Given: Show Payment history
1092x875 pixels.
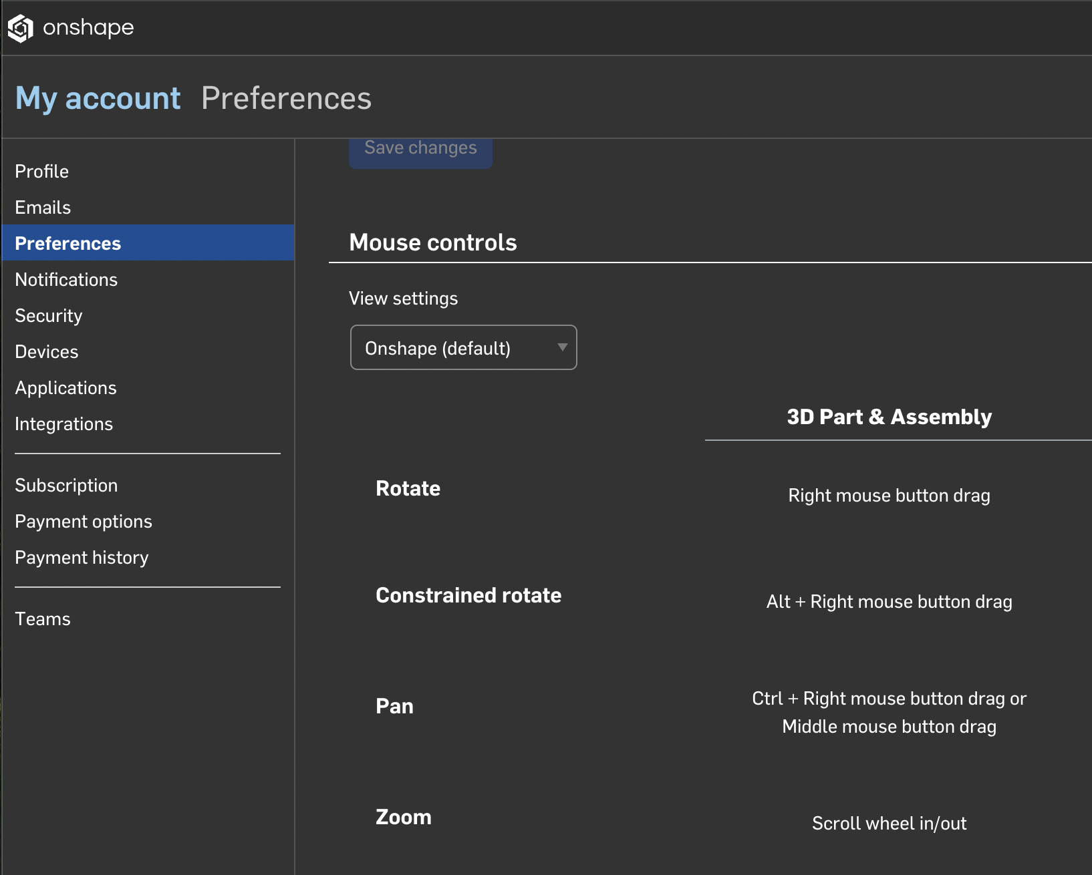Looking at the screenshot, I should 82,558.
